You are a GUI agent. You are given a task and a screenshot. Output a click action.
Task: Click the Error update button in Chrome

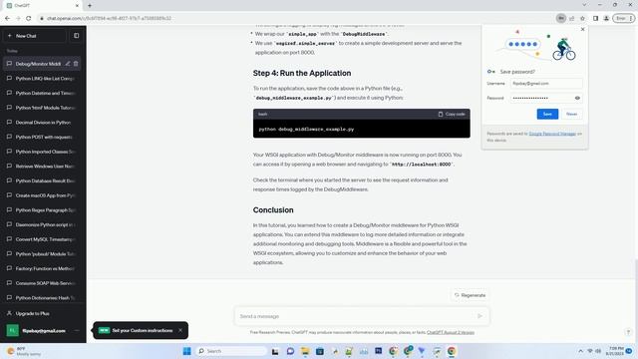[x=623, y=18]
